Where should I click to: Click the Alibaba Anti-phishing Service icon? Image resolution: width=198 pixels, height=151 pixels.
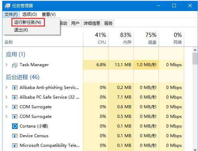click(x=15, y=88)
